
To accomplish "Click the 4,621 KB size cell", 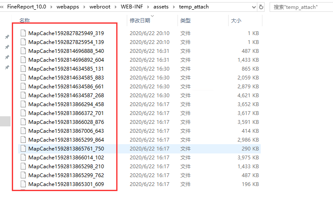I will coord(248,96).
